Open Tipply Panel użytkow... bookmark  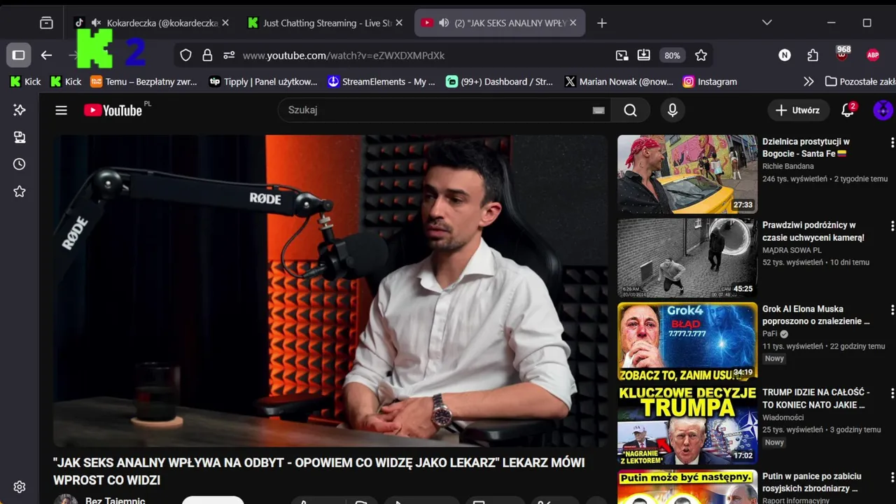coord(263,82)
